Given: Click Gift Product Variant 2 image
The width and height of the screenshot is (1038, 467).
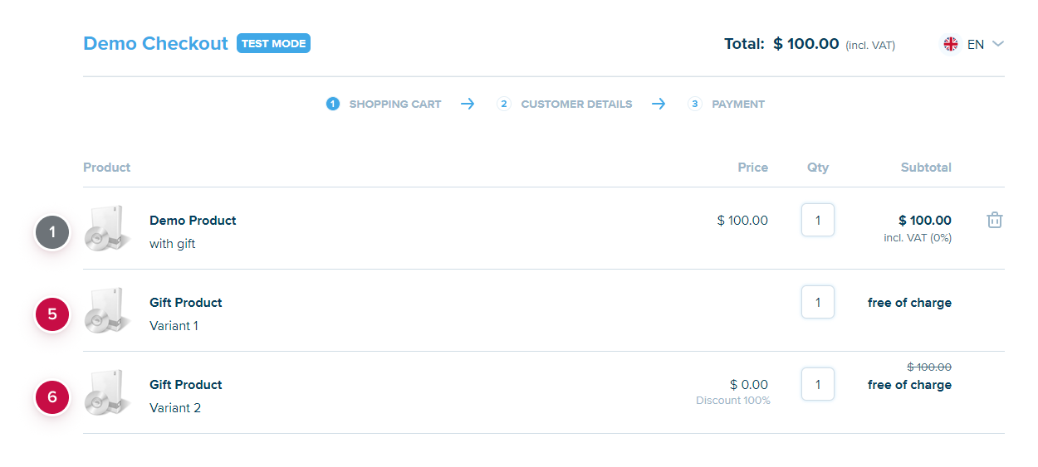Looking at the screenshot, I should coord(107,392).
